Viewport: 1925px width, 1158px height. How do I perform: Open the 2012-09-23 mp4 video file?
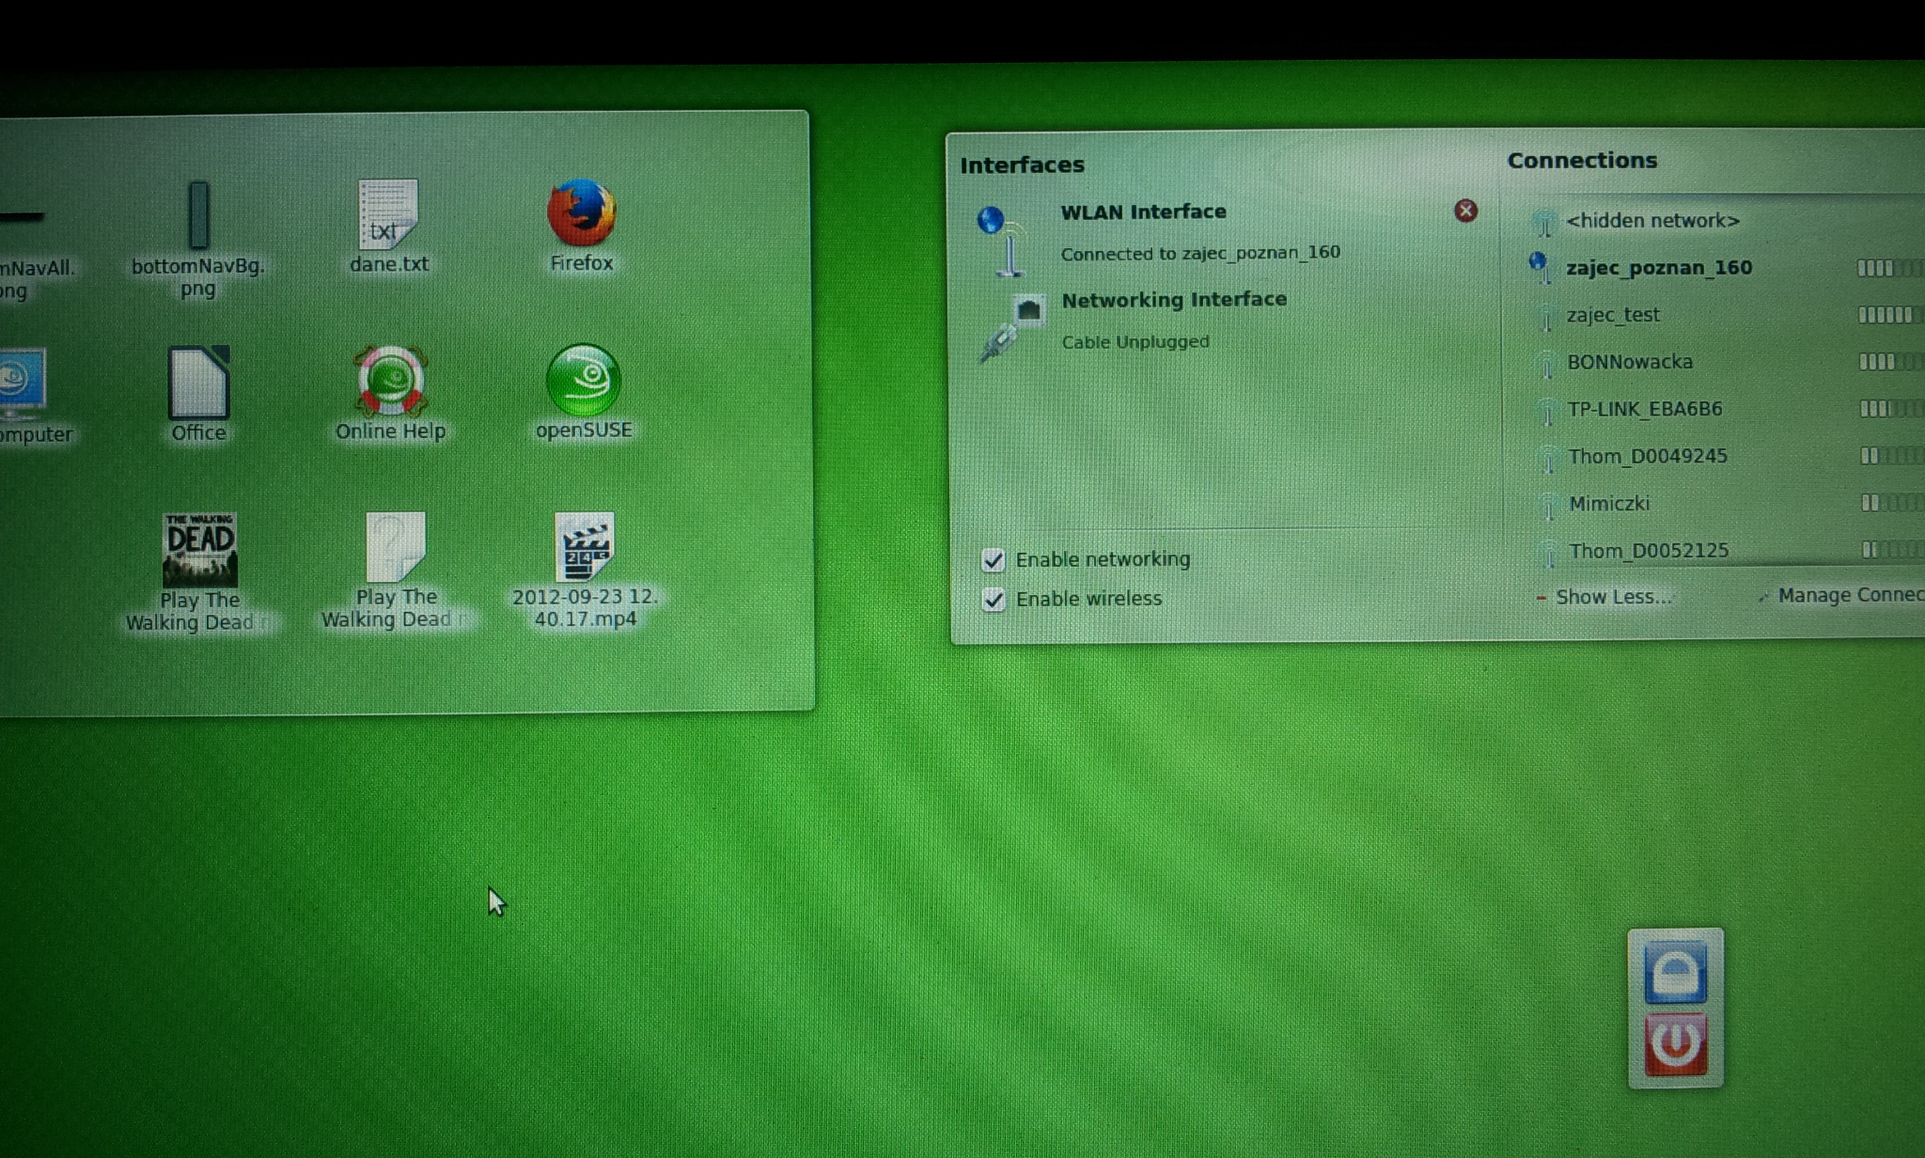(x=584, y=548)
